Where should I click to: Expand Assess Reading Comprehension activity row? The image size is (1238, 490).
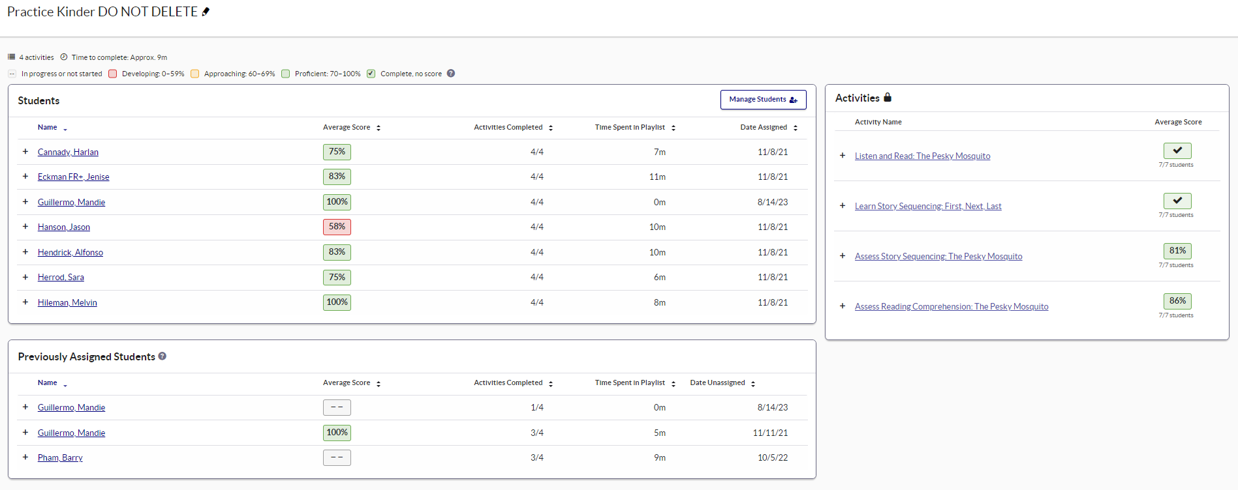843,306
